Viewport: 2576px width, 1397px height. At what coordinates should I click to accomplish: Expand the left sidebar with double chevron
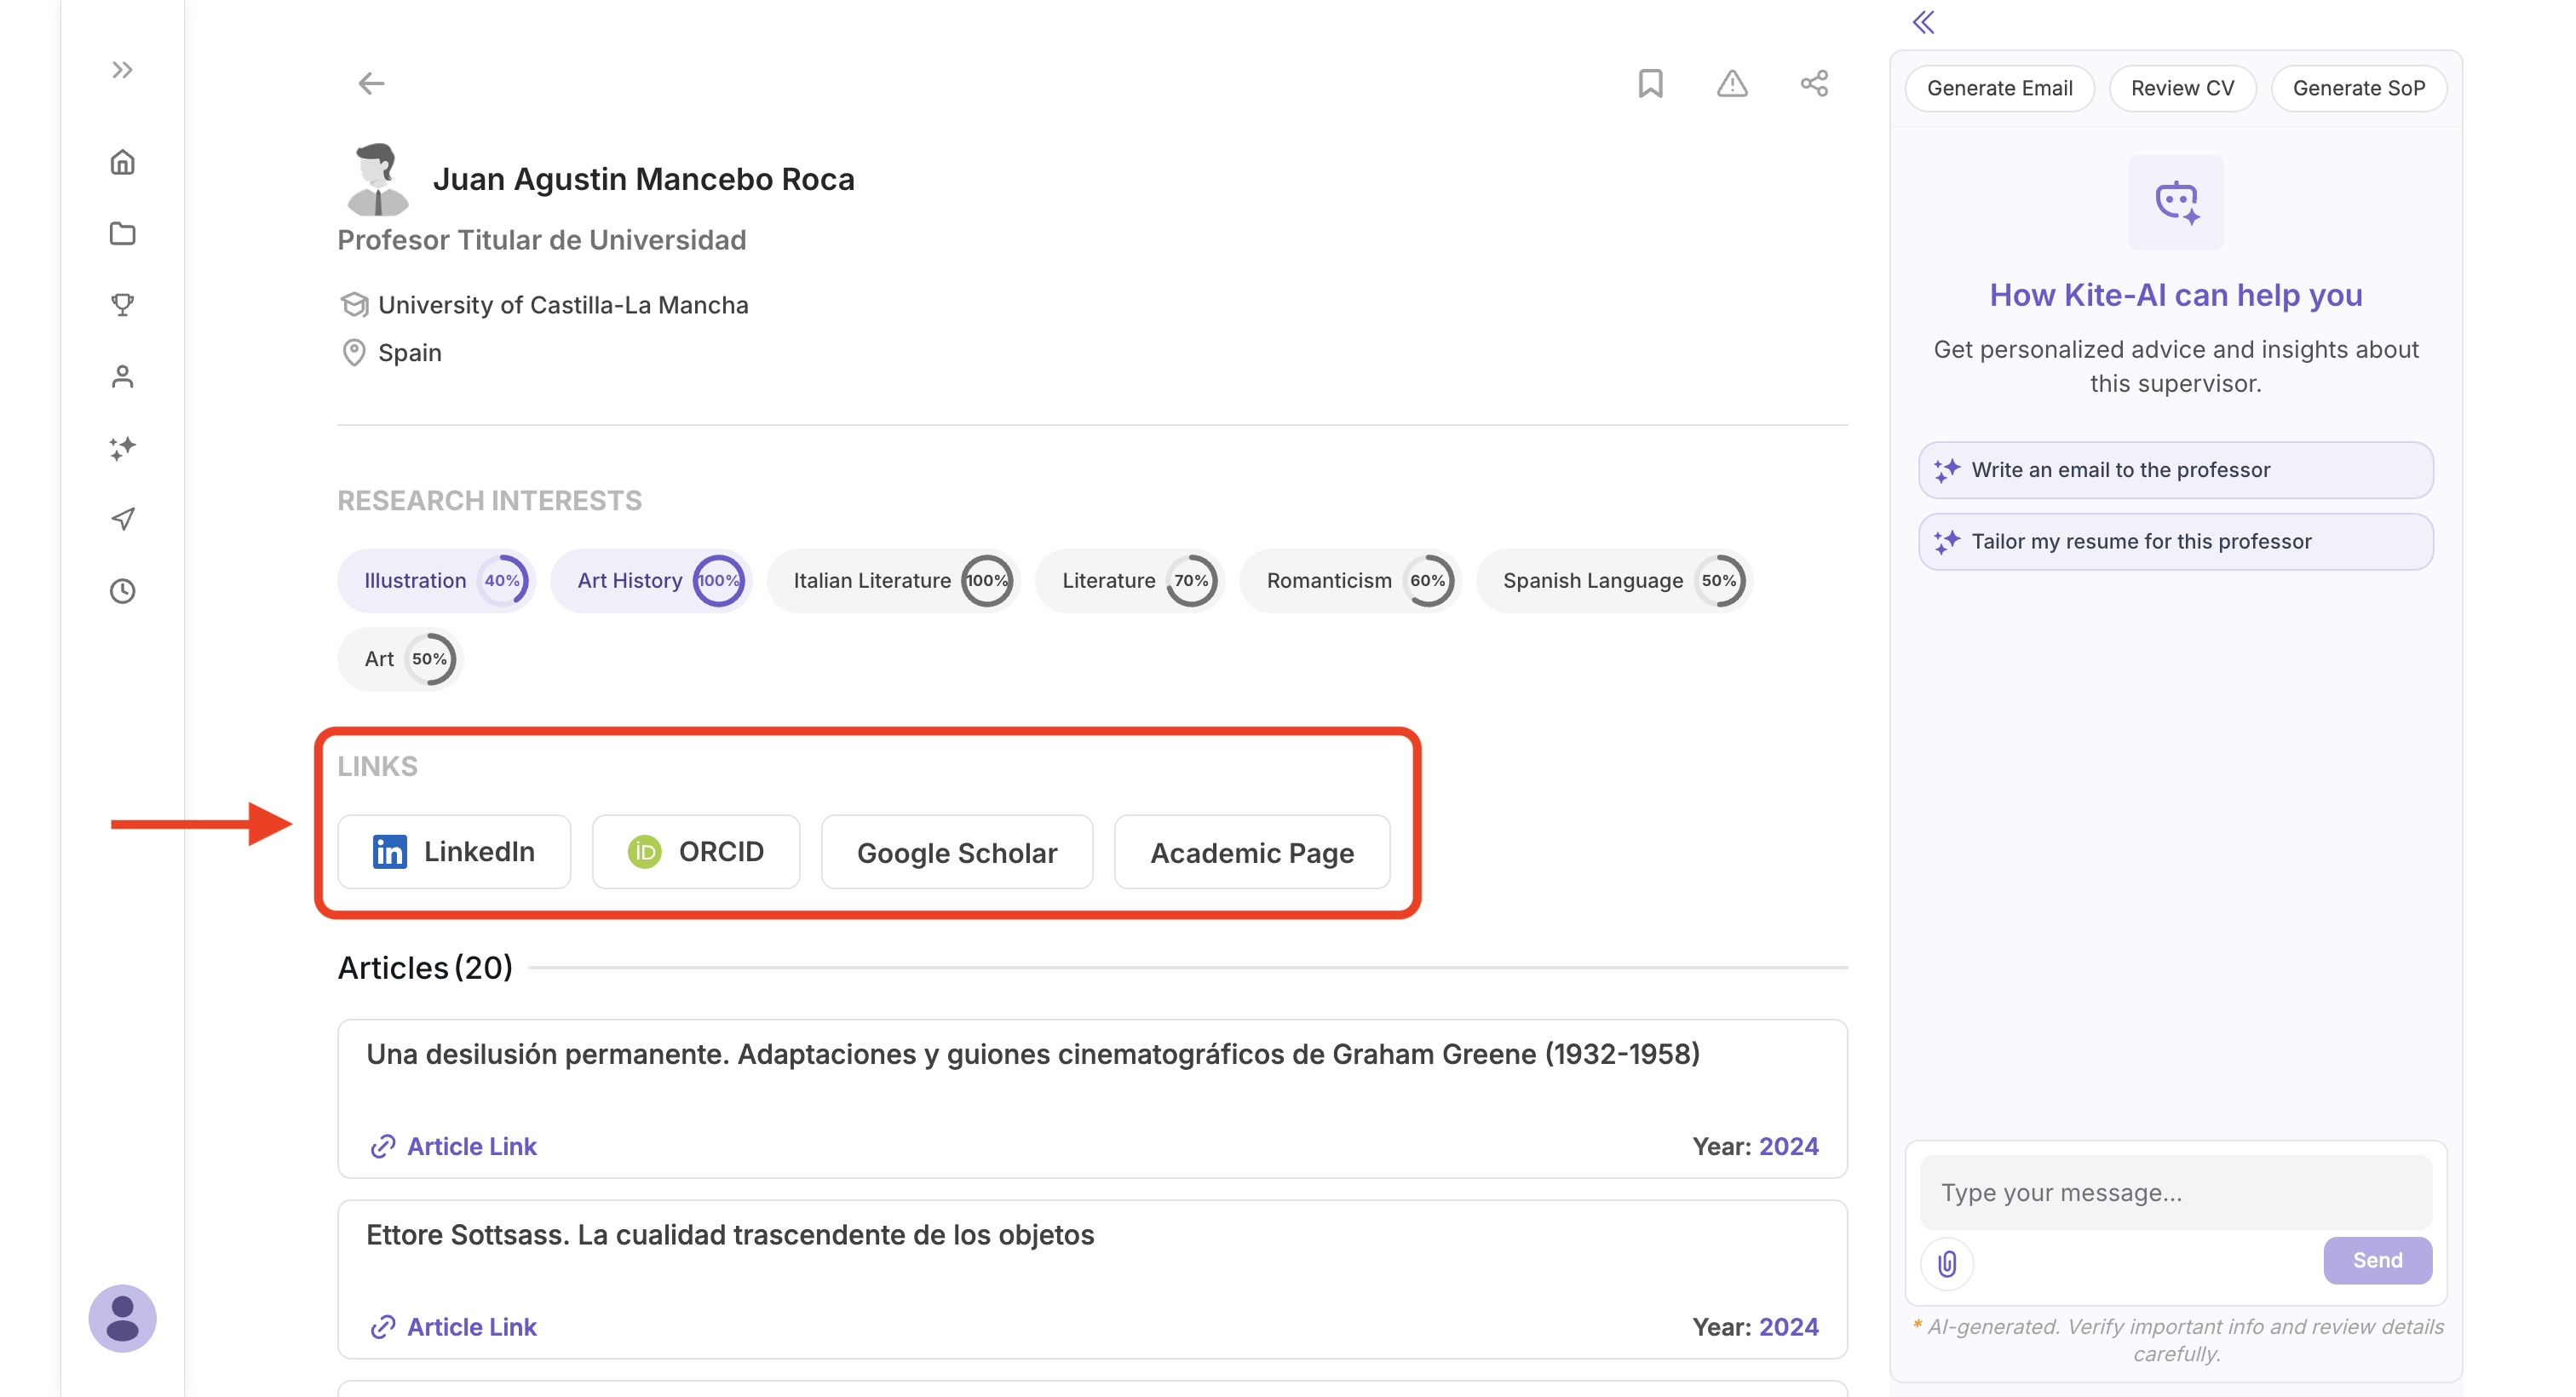point(122,69)
